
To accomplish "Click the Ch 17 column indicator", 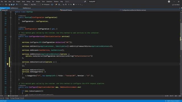I will pyautogui.click(x=171, y=96).
